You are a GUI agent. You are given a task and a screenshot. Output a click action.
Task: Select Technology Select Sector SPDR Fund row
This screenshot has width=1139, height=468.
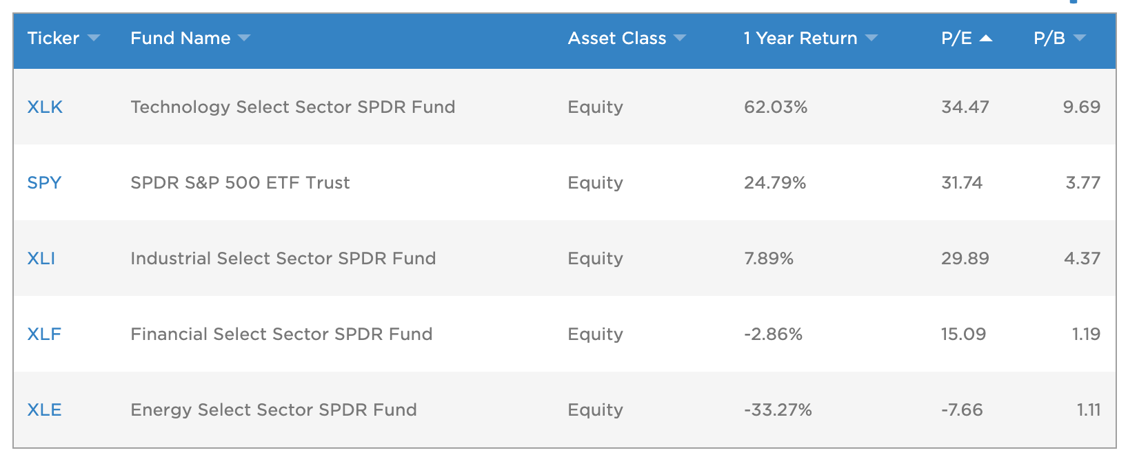[x=293, y=107]
